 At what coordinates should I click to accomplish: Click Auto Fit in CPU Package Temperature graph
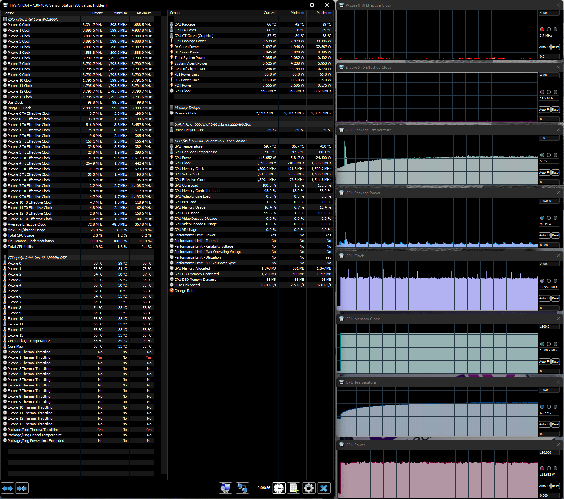(x=544, y=173)
